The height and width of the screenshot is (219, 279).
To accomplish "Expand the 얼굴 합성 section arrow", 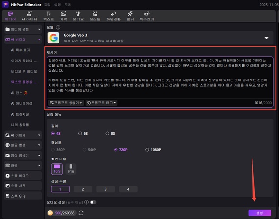I will 39,145.
